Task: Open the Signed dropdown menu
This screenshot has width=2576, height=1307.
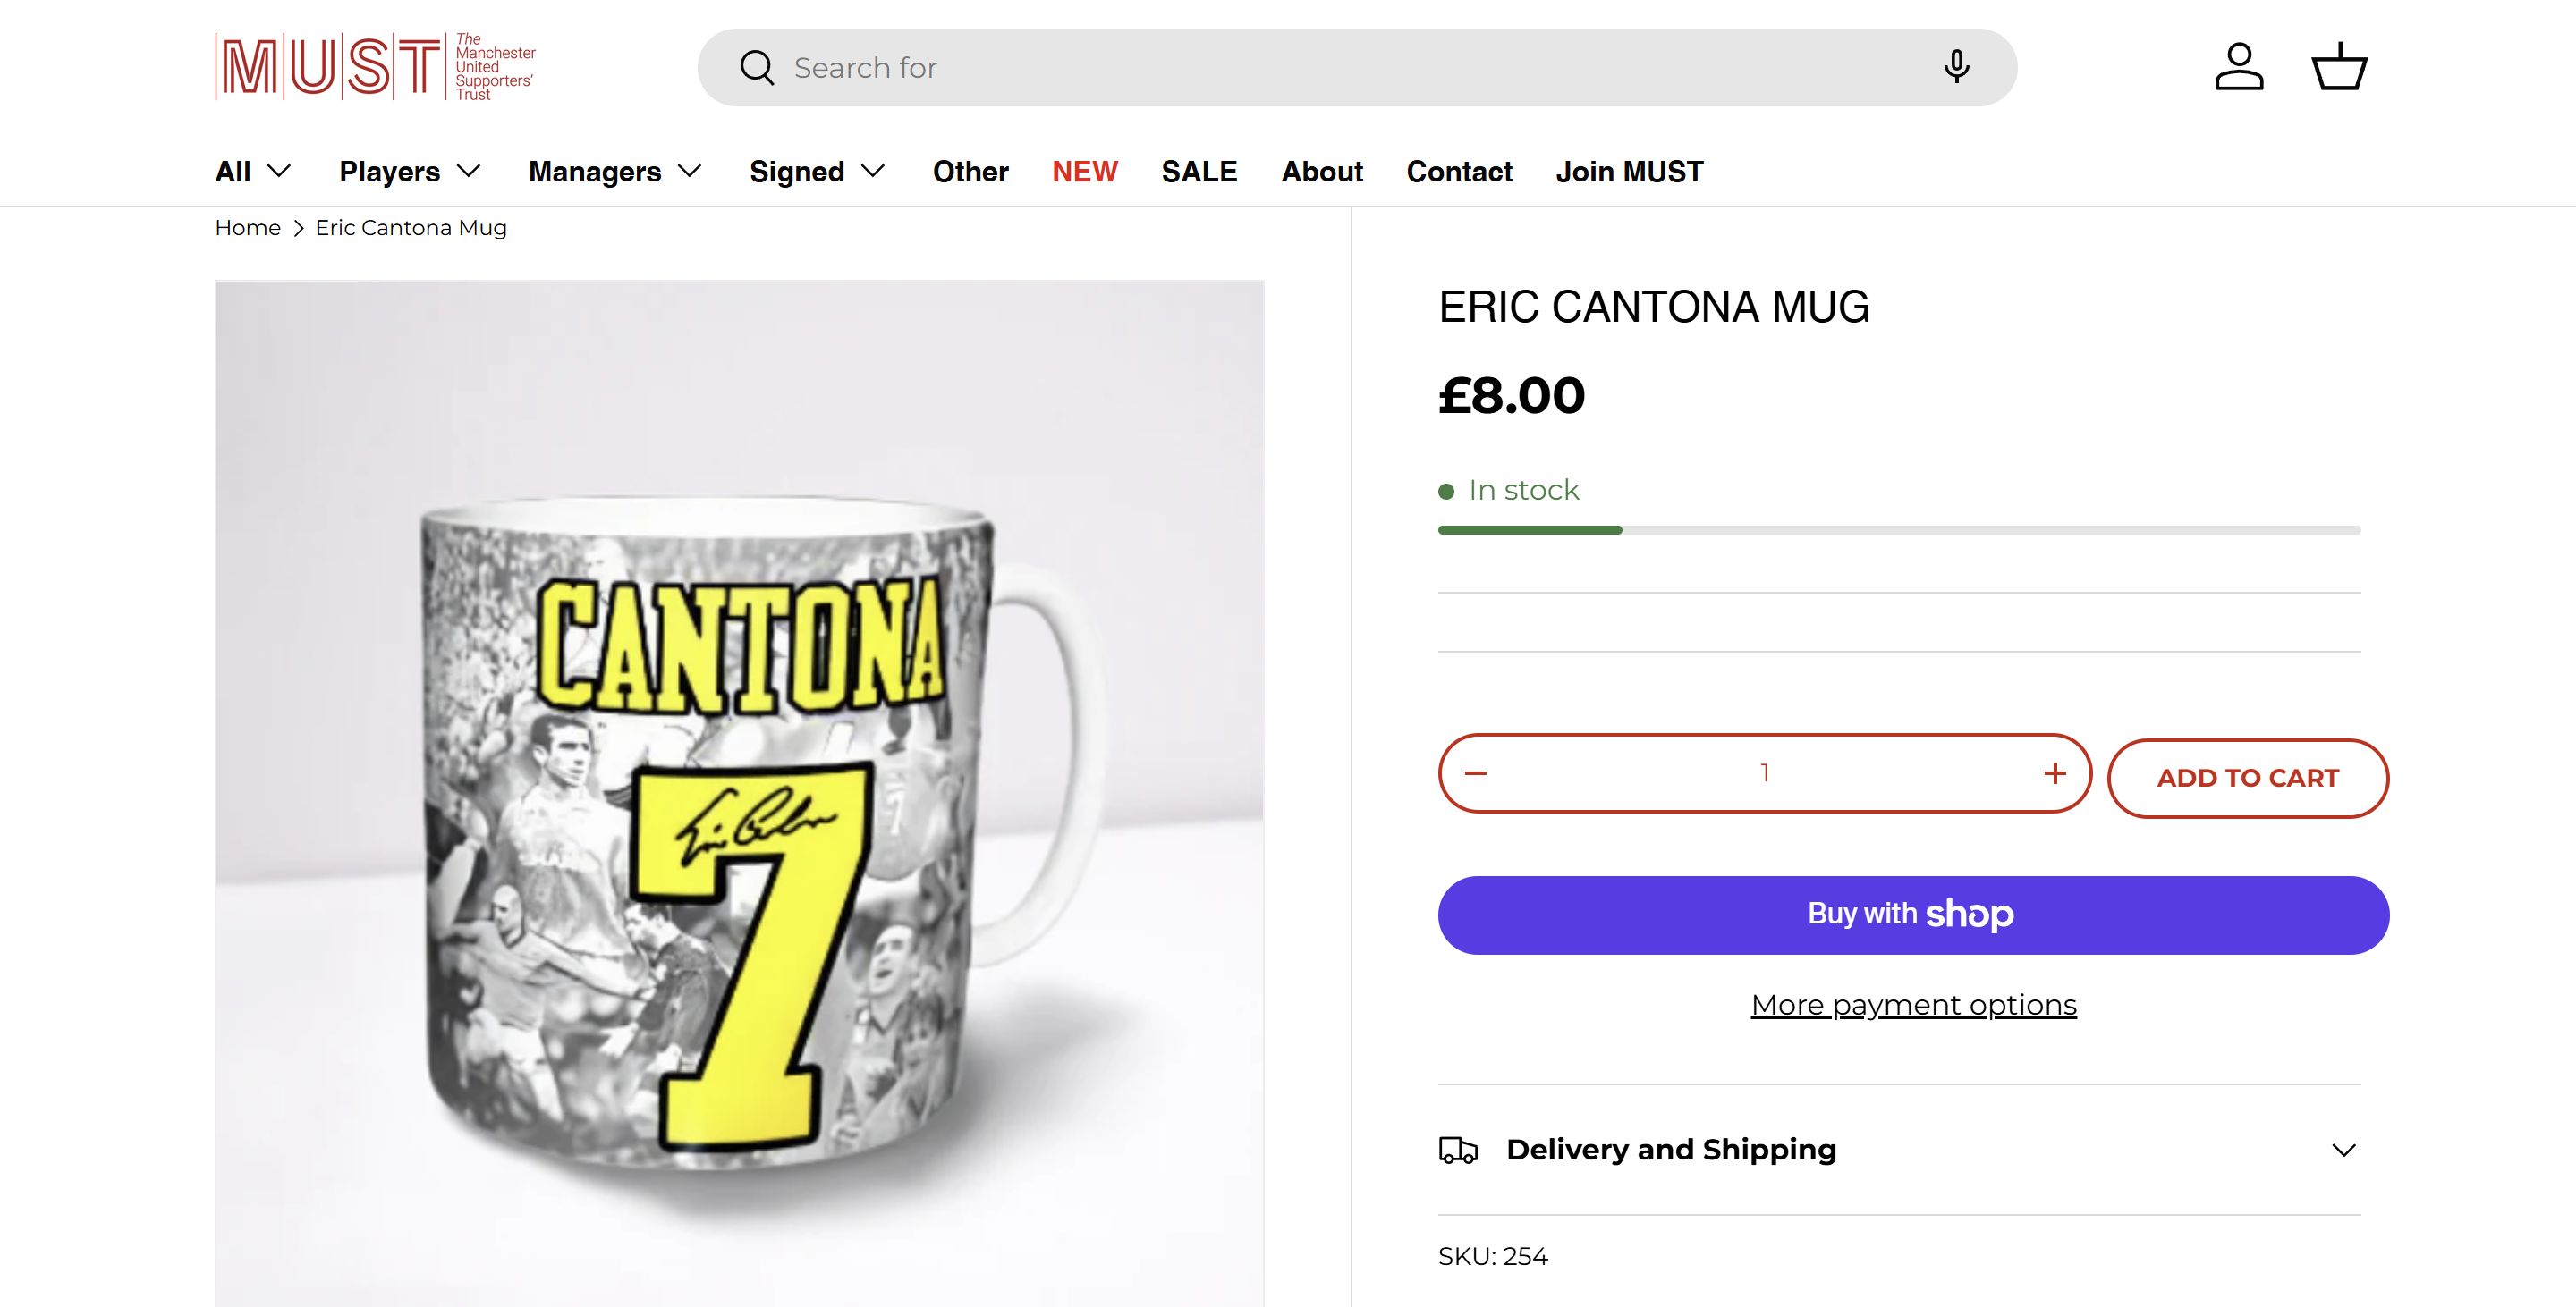Action: pyautogui.click(x=817, y=172)
